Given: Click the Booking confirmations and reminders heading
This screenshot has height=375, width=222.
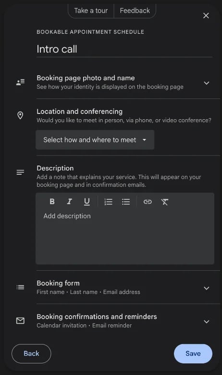Looking at the screenshot, I should (97, 317).
